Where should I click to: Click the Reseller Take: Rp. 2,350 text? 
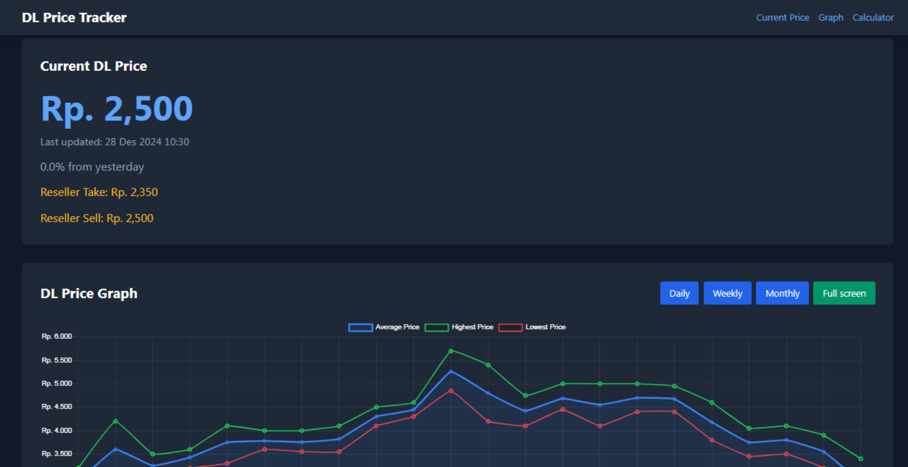tap(99, 192)
